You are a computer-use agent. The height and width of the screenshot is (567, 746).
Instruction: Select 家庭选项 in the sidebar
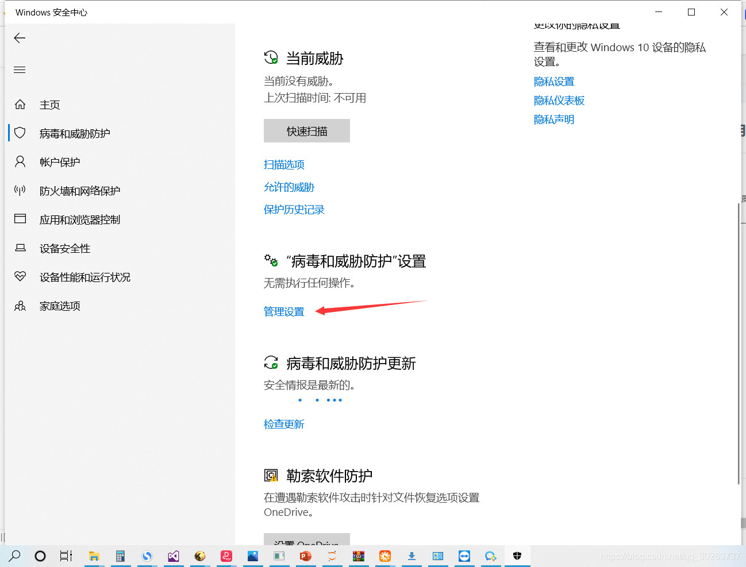pyautogui.click(x=60, y=306)
